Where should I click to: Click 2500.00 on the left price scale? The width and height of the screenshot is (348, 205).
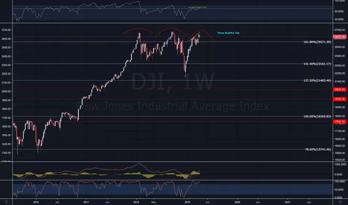(x=6, y=47)
